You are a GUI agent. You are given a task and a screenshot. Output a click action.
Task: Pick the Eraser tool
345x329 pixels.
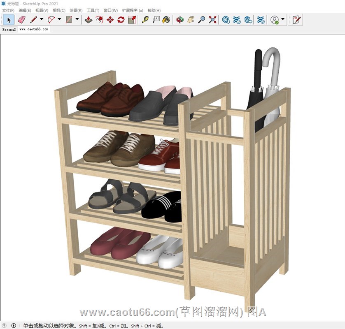click(22, 19)
